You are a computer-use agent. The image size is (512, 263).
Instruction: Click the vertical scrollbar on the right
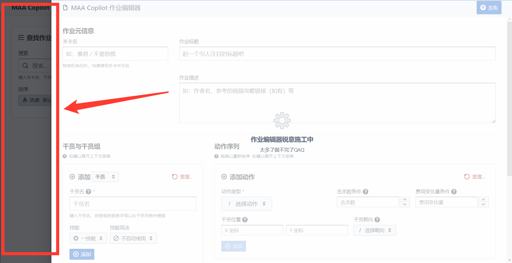click(x=509, y=99)
